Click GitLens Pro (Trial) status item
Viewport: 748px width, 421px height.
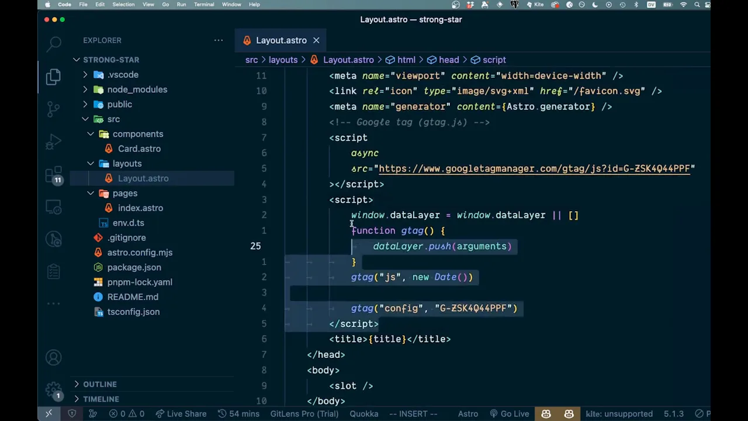pos(304,413)
